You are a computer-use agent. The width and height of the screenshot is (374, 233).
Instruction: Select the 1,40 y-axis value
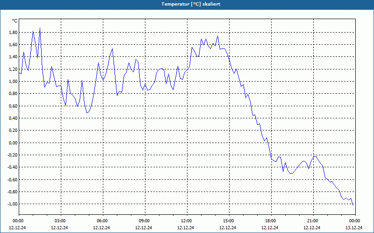coord(13,57)
